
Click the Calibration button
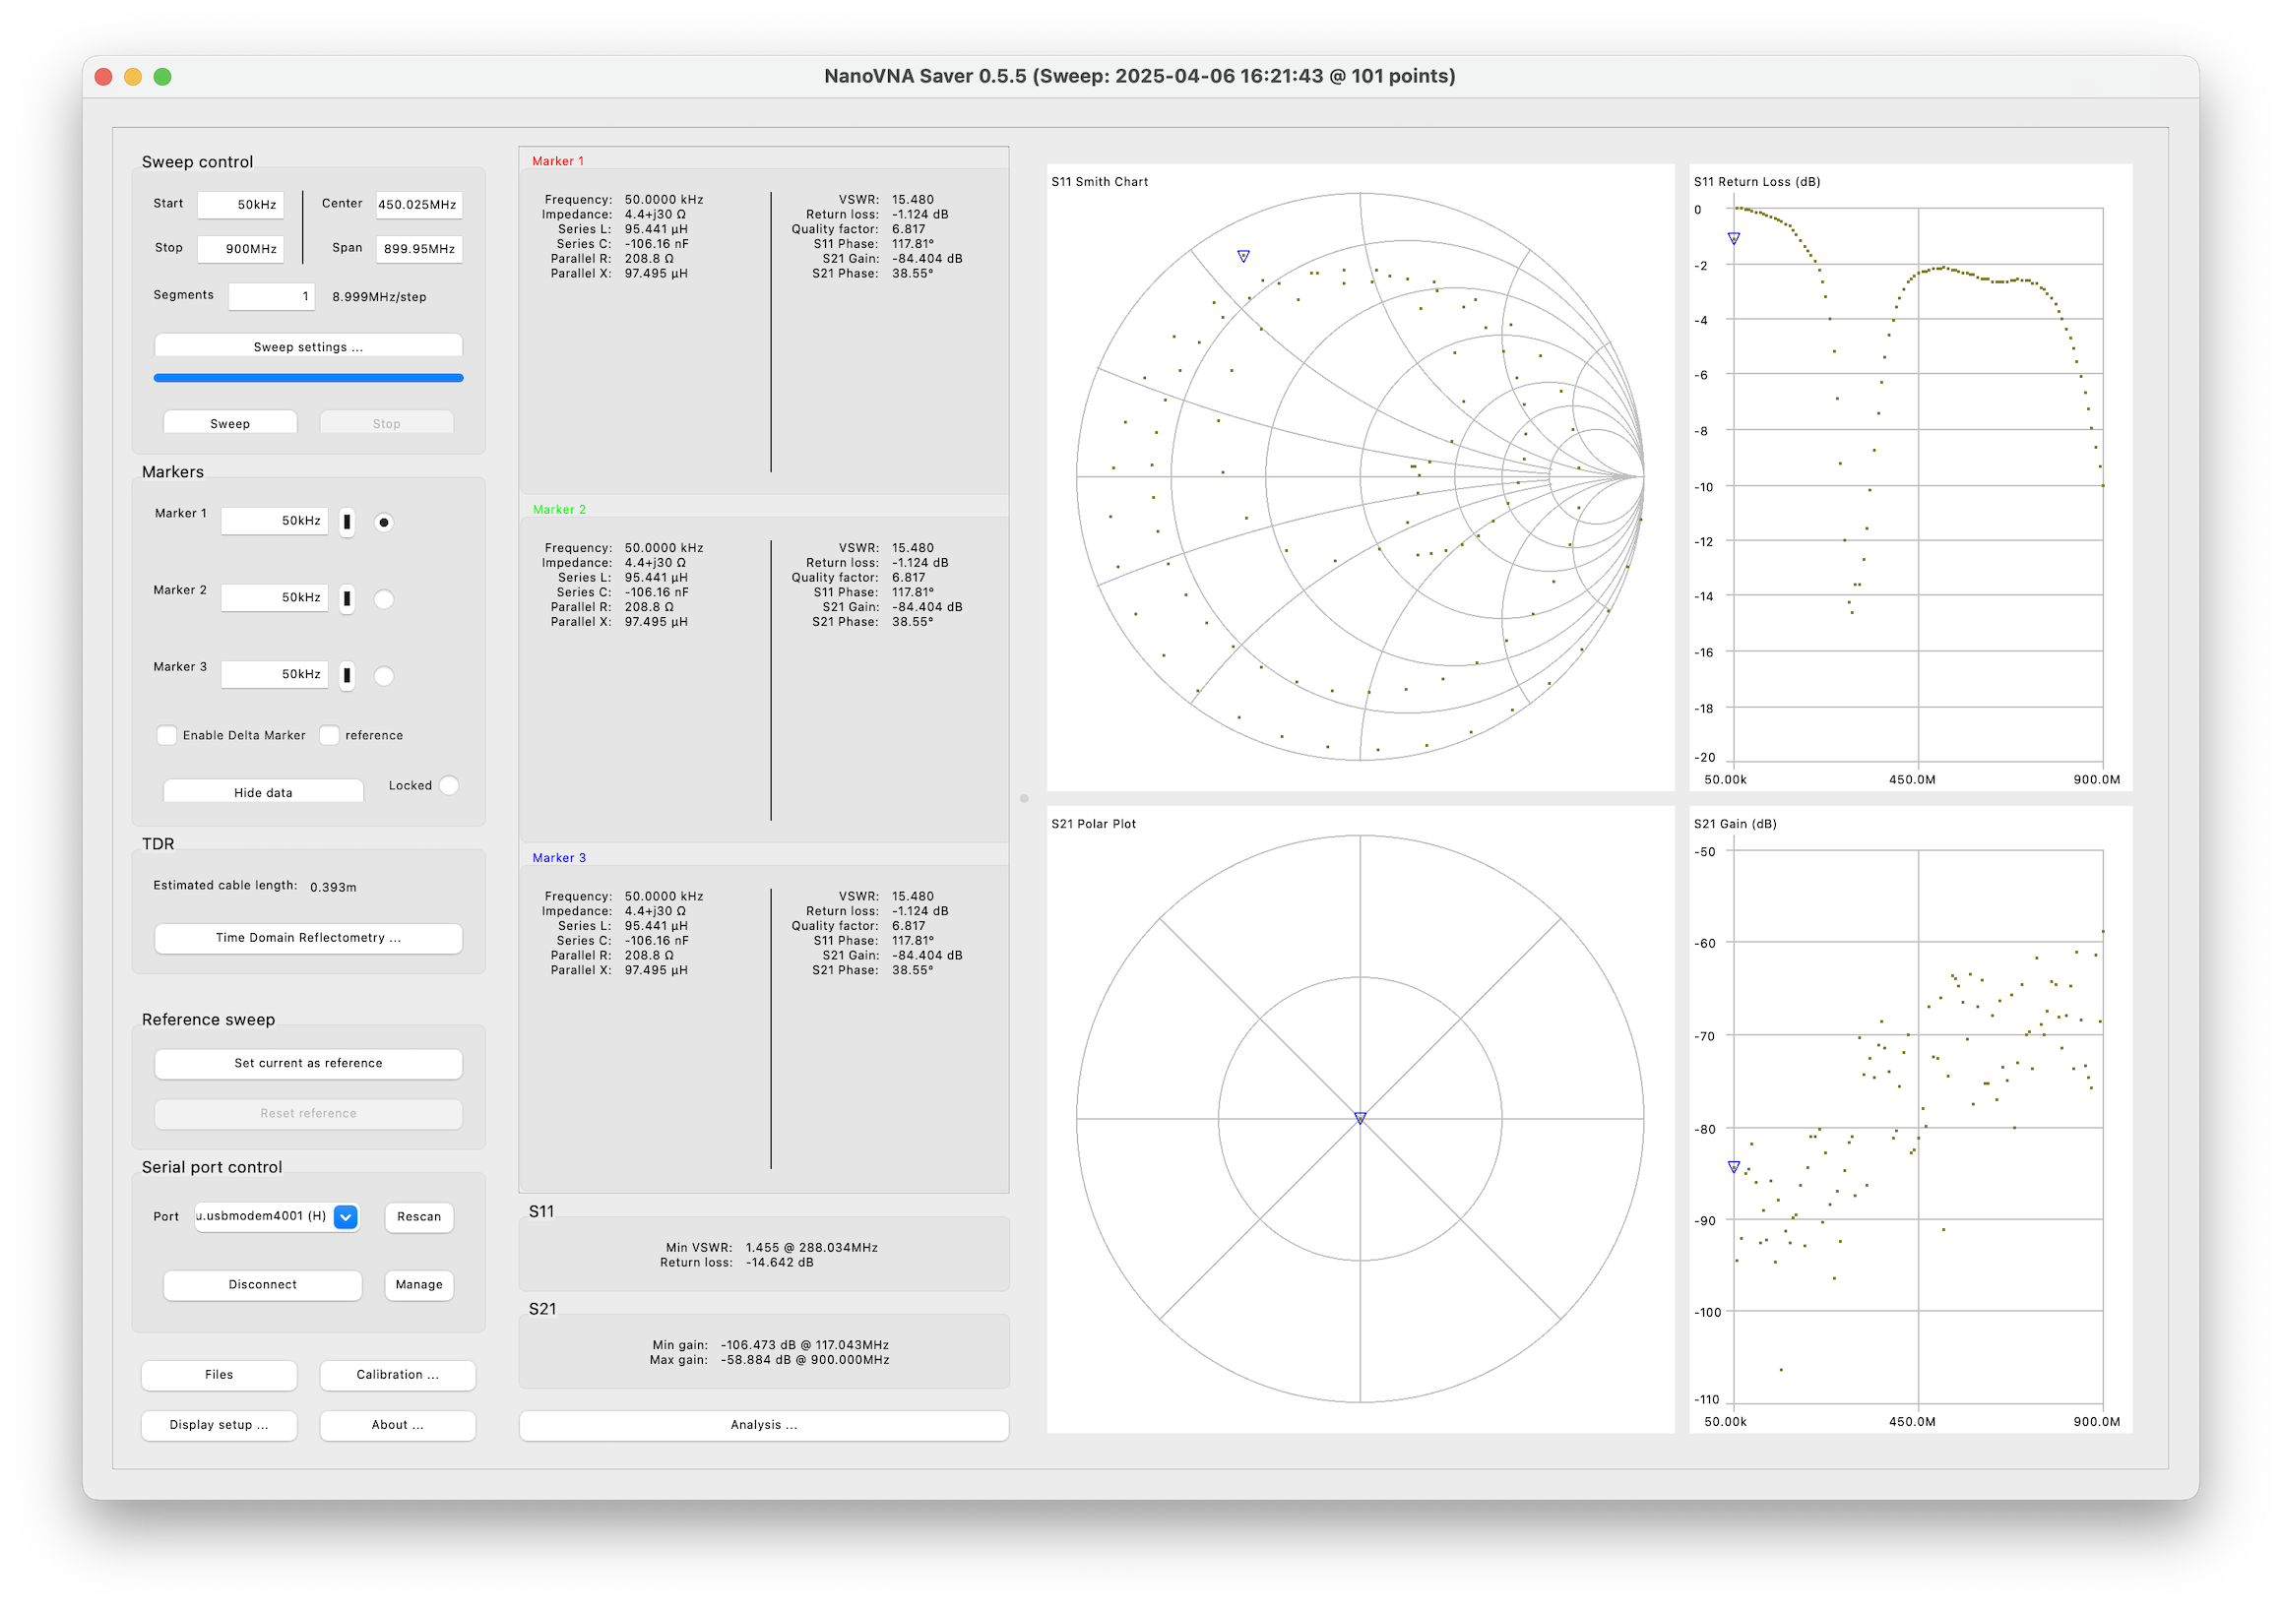[x=398, y=1375]
